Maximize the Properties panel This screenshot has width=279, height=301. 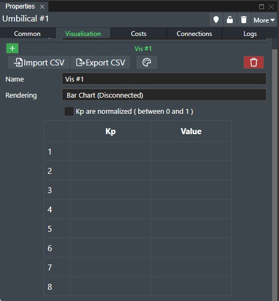coord(261,7)
